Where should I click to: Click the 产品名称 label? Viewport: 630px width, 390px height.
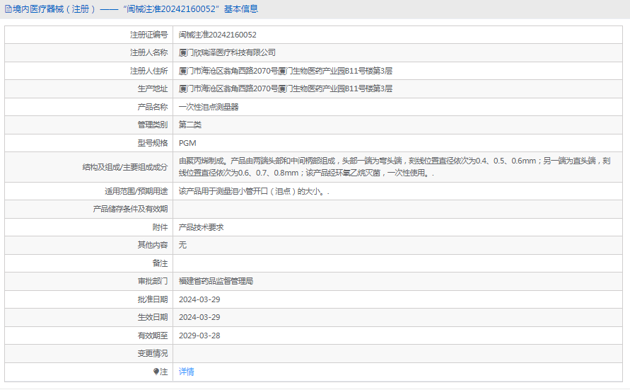click(153, 107)
